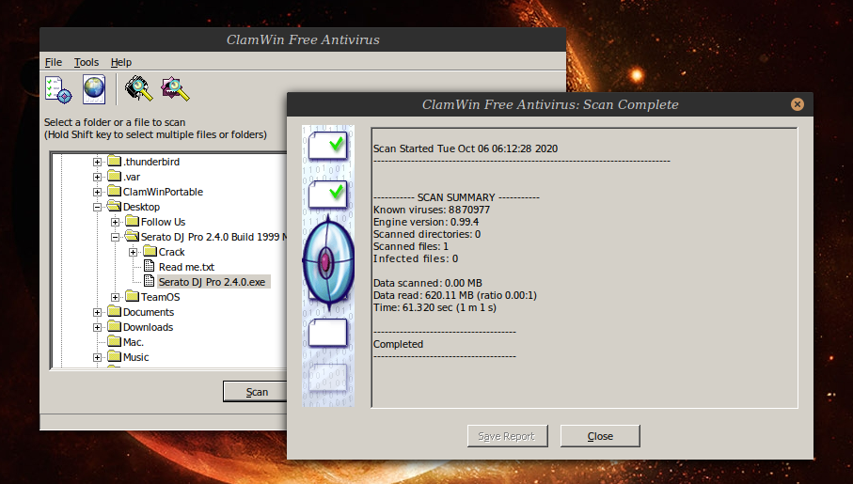
Task: Select the Documents folder icon
Action: (114, 312)
